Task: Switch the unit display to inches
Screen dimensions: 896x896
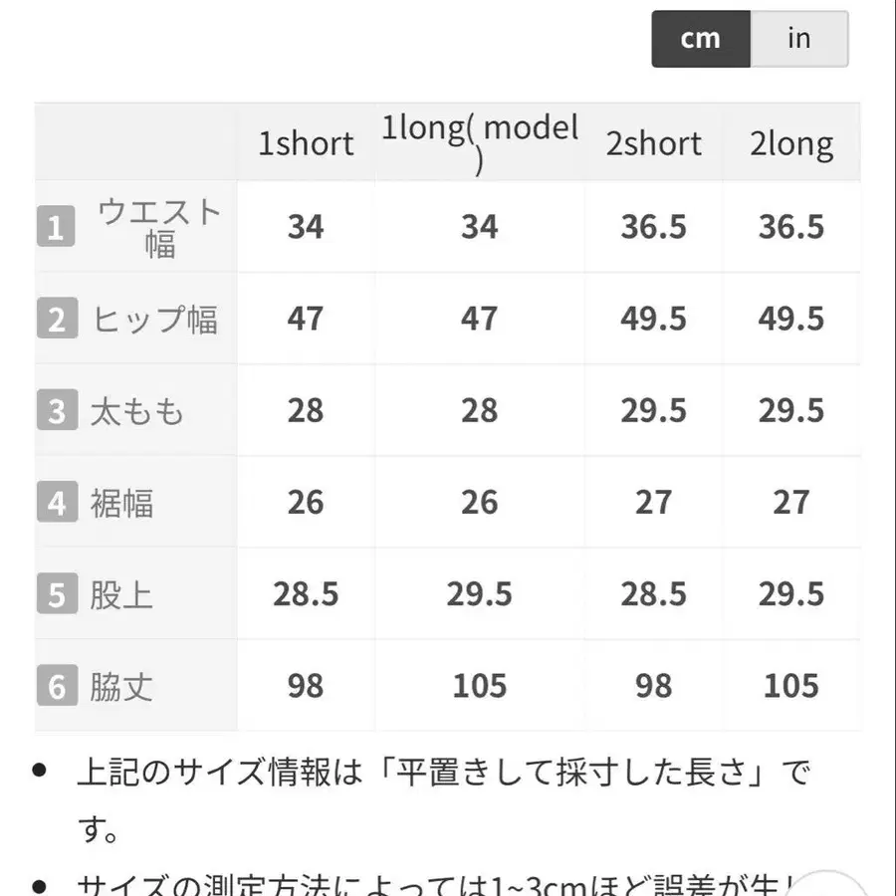Action: click(x=799, y=38)
